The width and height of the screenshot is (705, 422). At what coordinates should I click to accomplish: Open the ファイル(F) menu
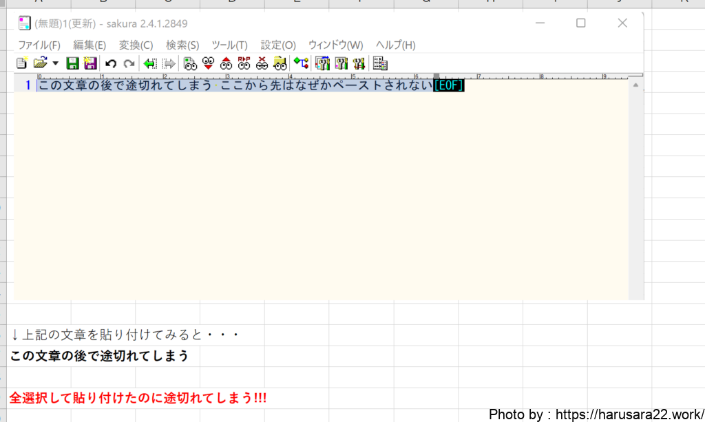(x=39, y=45)
